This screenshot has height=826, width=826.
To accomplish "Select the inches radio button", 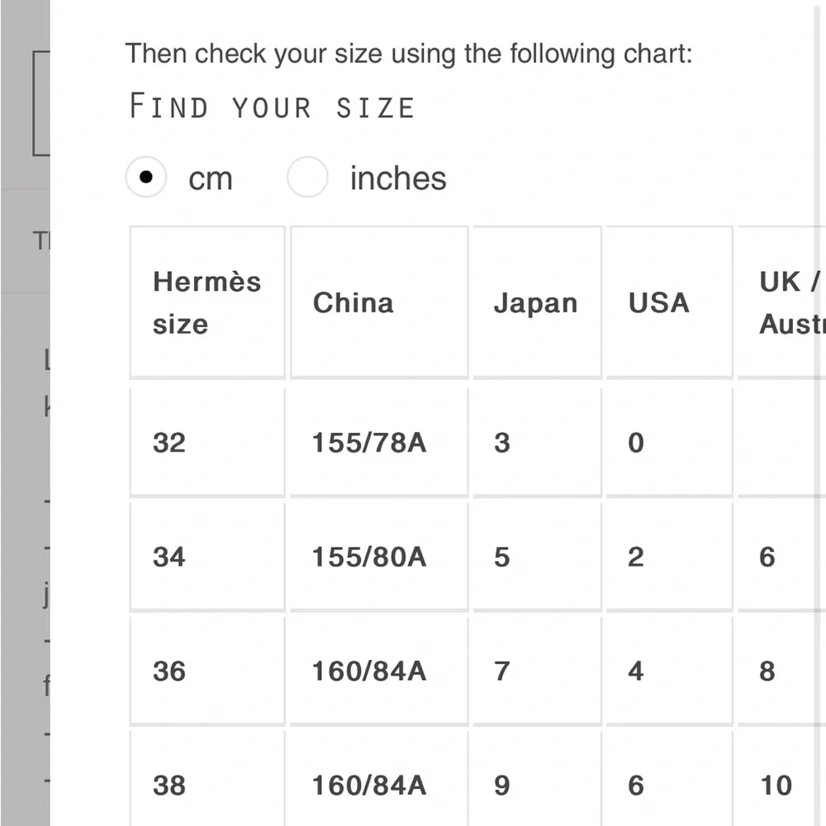I will pyautogui.click(x=307, y=177).
